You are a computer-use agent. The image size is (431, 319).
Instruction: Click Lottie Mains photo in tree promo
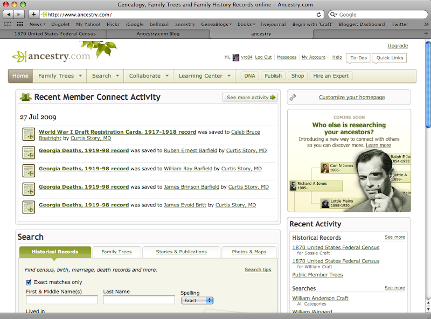tap(325, 204)
